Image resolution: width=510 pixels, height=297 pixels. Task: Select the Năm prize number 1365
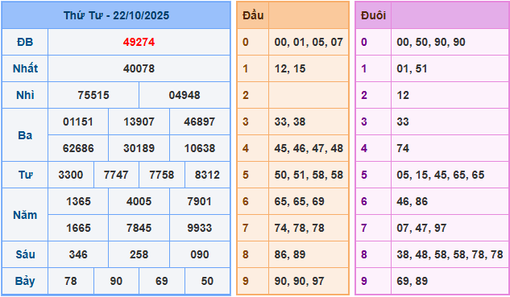(x=78, y=201)
